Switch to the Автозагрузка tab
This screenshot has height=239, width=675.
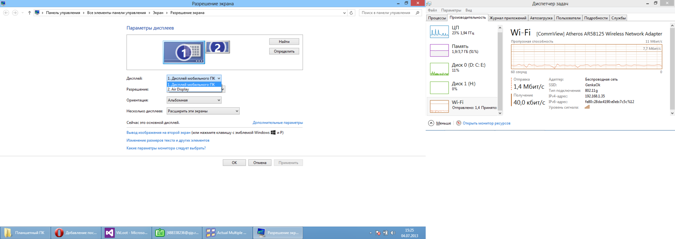(x=541, y=18)
